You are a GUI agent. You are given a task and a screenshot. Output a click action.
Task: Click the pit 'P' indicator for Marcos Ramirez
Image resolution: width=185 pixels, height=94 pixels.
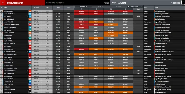[x=27, y=73]
